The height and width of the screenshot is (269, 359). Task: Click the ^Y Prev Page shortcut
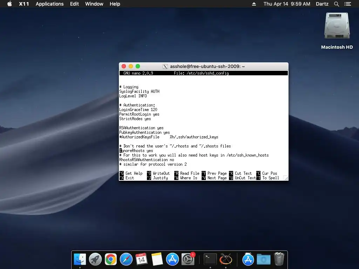(x=214, y=174)
